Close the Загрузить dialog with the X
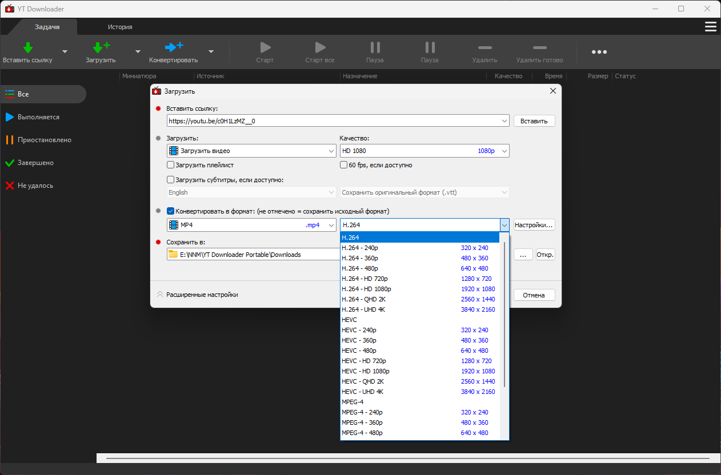The image size is (721, 475). coord(552,91)
